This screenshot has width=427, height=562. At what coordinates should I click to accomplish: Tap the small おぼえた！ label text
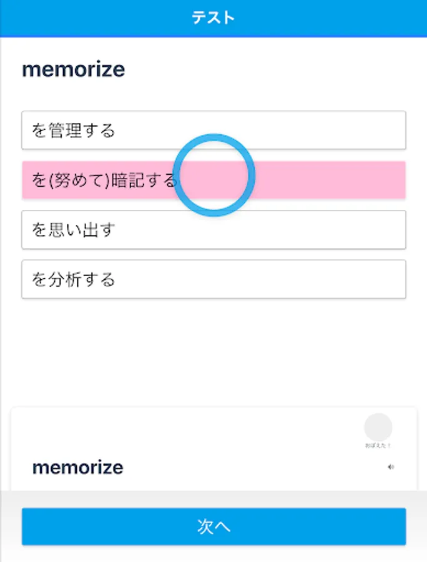[378, 446]
